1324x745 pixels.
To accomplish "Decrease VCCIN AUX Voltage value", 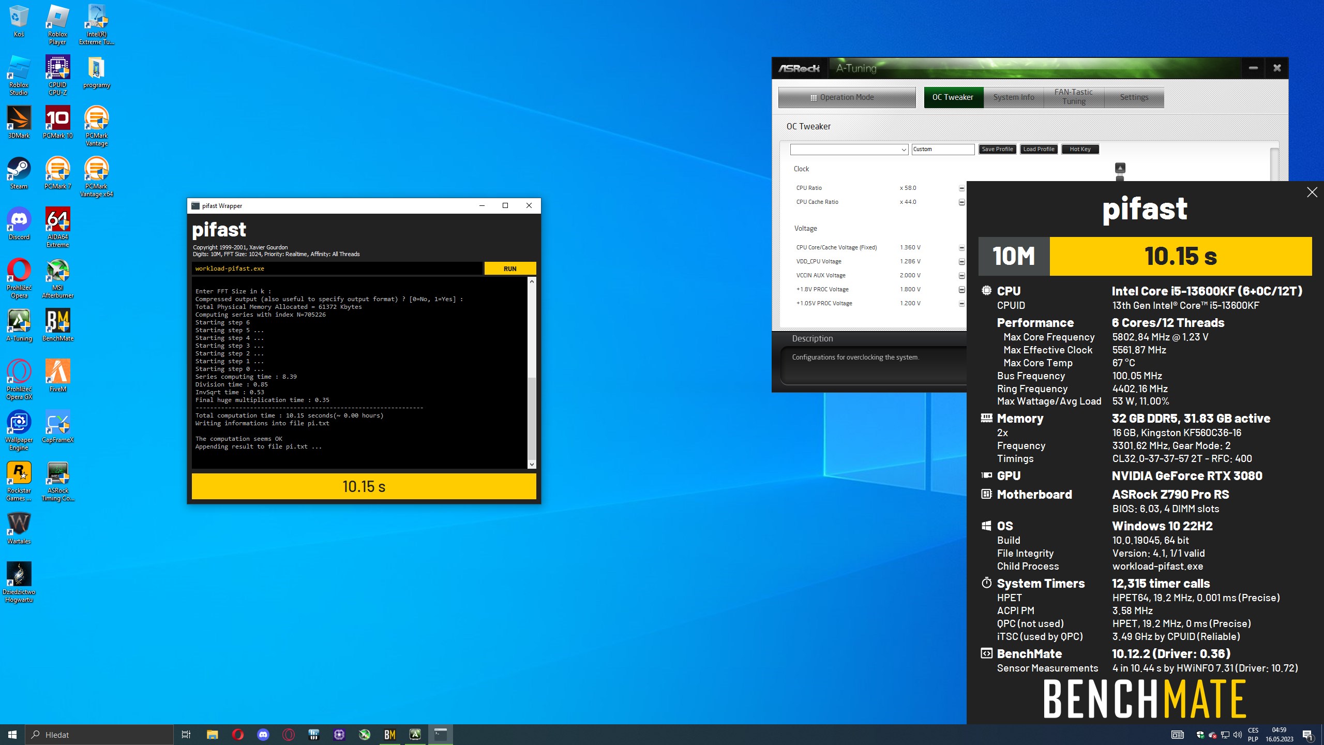I will tap(961, 276).
